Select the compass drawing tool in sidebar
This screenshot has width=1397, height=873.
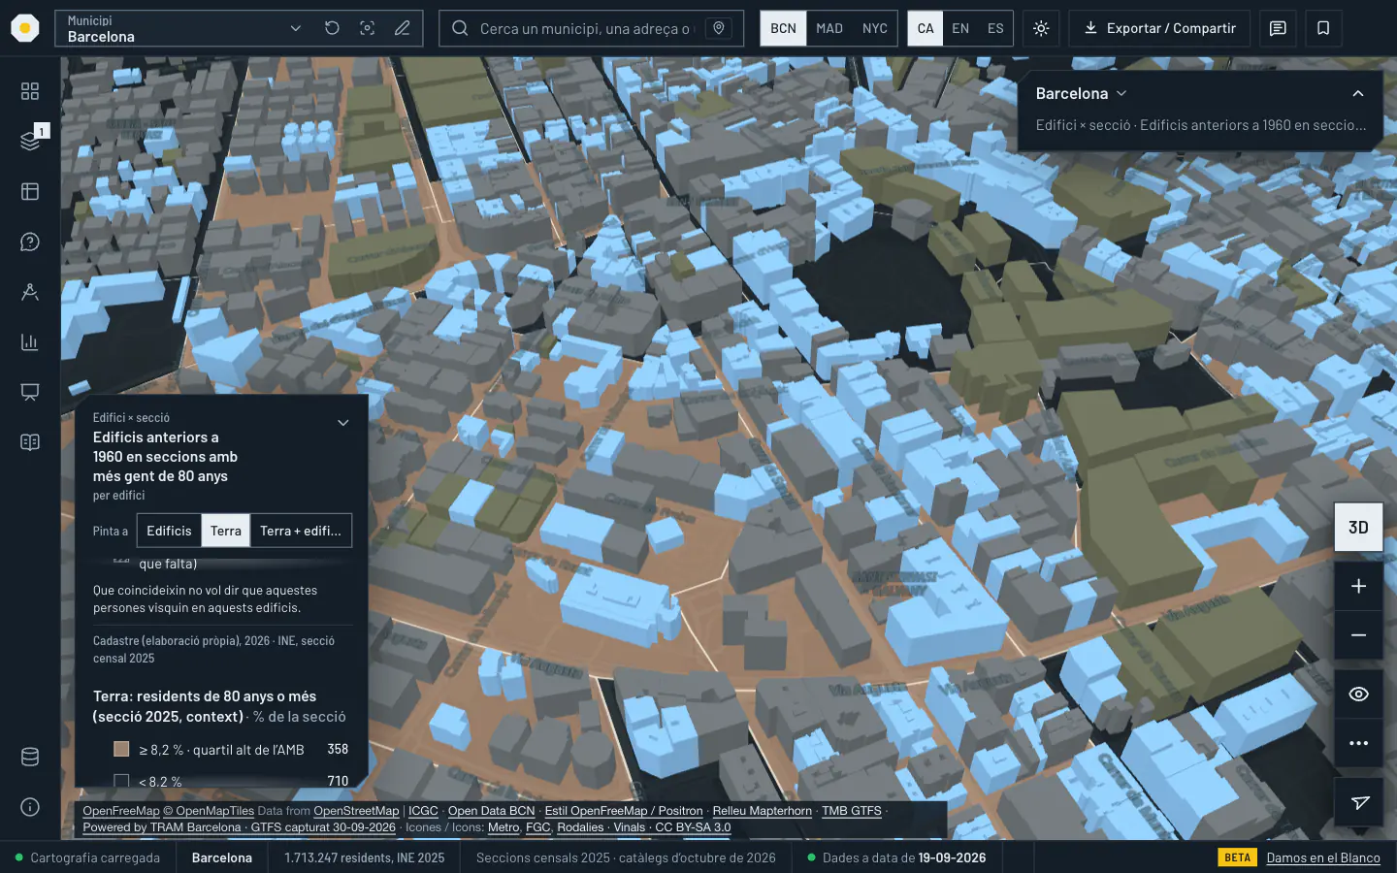tap(30, 292)
